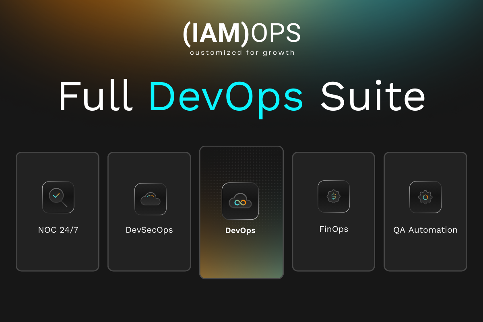Click the QA Automation gear icon
This screenshot has width=483, height=322.
click(x=425, y=197)
